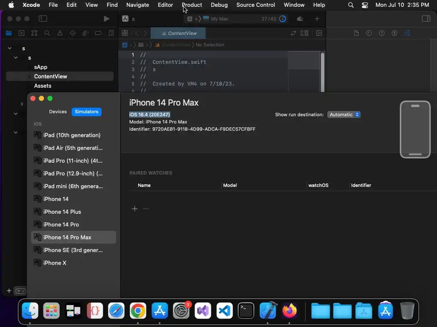Viewport: 437px width, 327px height.
Task: Select Assets in project navigator
Action: pos(42,86)
